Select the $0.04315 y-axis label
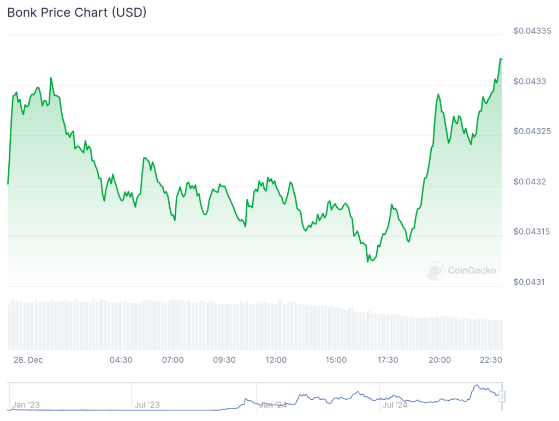 (532, 232)
